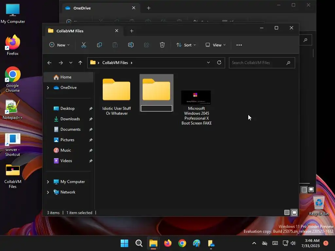The height and width of the screenshot is (251, 335).
Task: Click the Rename icon in toolbar
Action: click(x=131, y=45)
